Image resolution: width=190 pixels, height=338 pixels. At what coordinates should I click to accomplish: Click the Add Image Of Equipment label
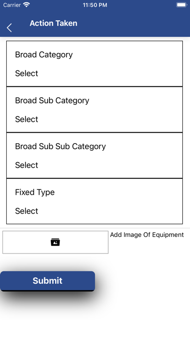[147, 235]
